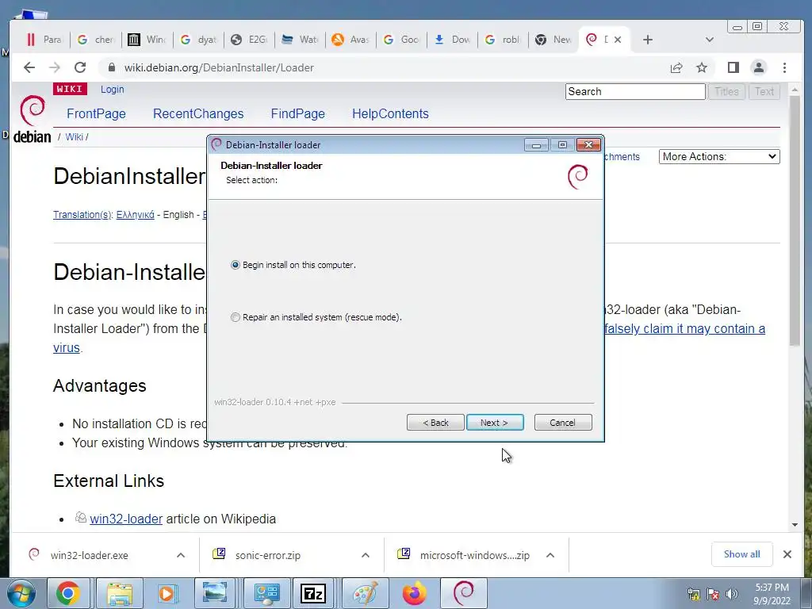Viewport: 812px width, 609px height.
Task: Open the More Actions dropdown
Action: tap(719, 156)
